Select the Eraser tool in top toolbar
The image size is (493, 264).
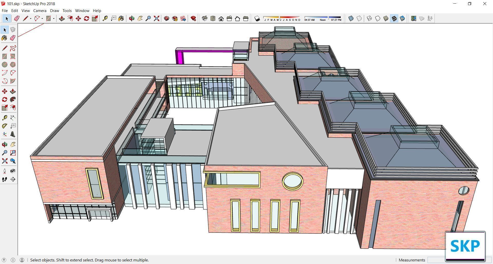point(17,18)
